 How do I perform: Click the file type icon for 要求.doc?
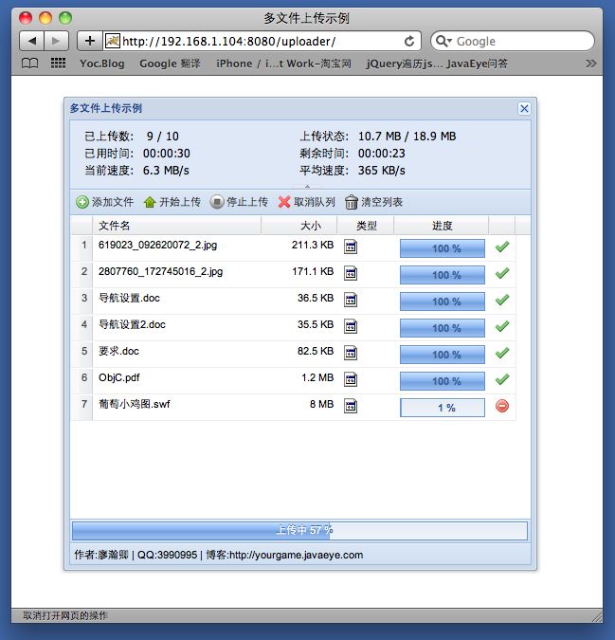point(351,353)
